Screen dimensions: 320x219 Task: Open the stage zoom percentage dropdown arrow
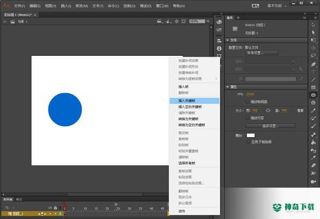(x=208, y=21)
